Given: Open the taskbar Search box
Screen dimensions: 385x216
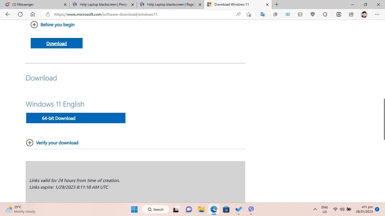Looking at the screenshot, I should [155, 209].
